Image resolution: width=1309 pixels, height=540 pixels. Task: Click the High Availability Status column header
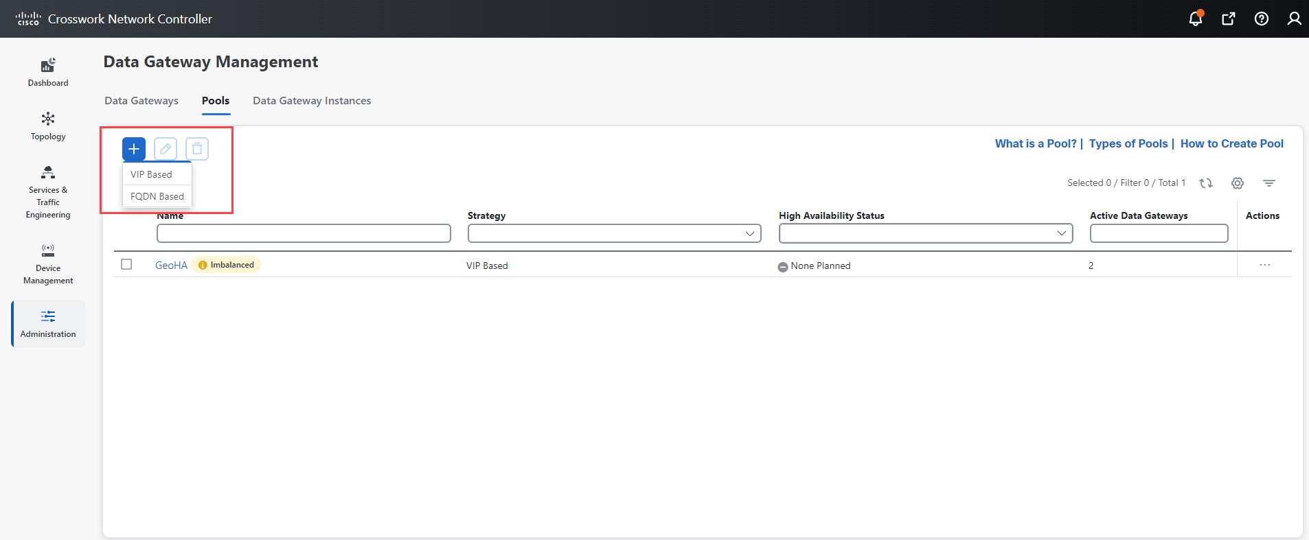832,215
